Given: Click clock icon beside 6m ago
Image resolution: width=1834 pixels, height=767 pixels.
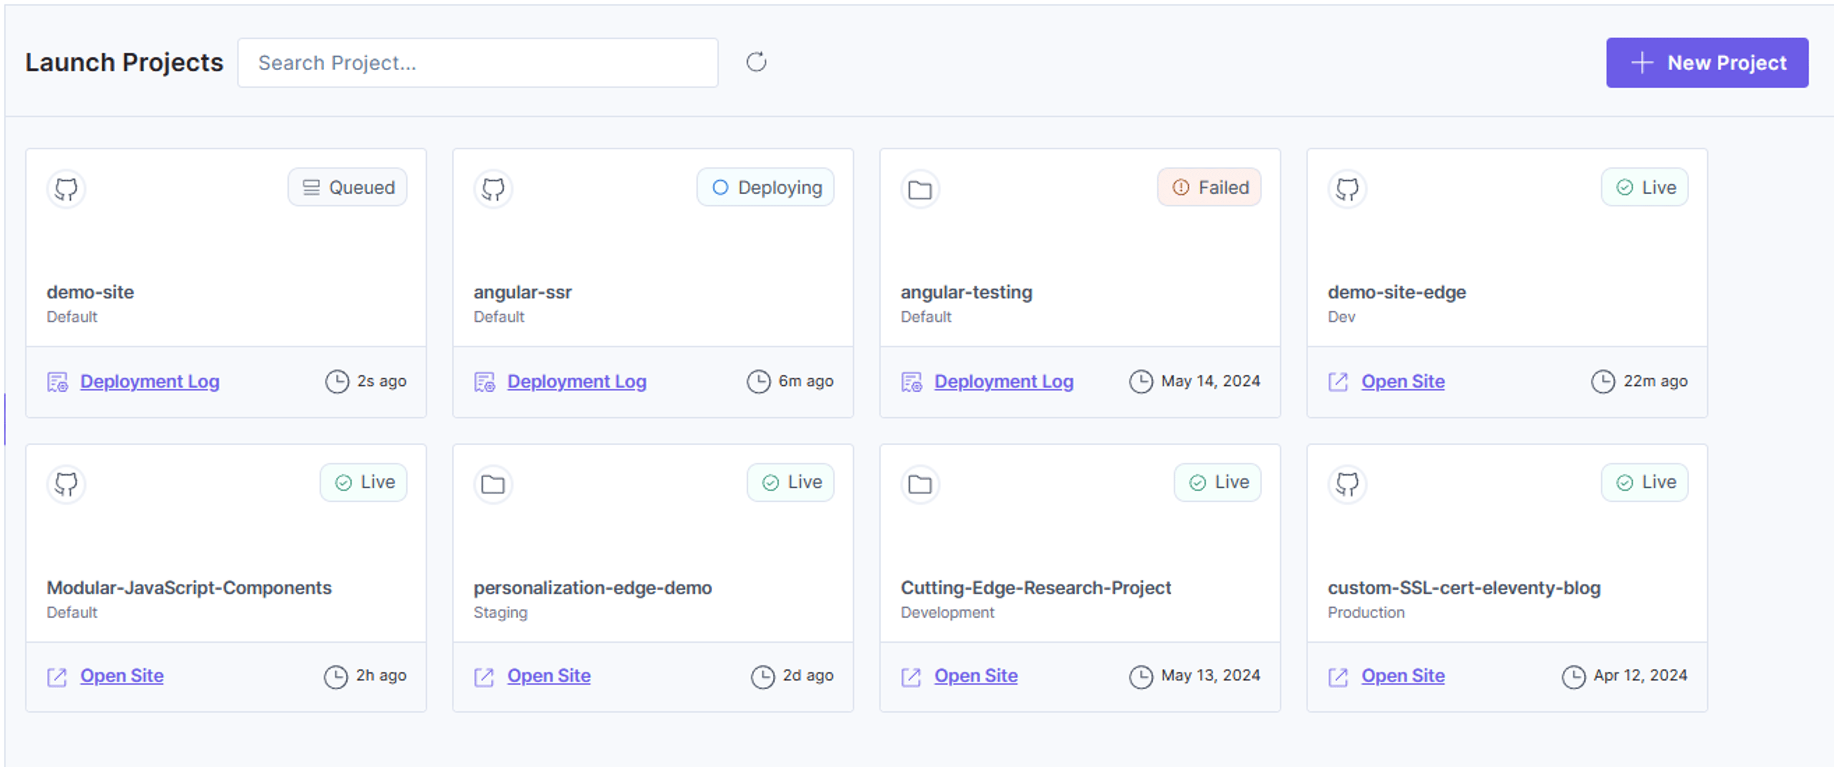Looking at the screenshot, I should pyautogui.click(x=759, y=382).
